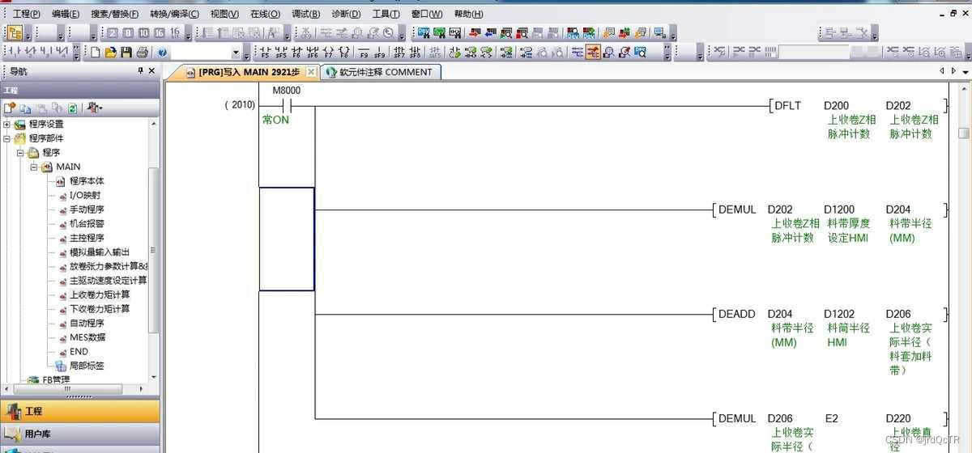Viewport: 972px width, 453px height.
Task: Click the Print icon
Action: point(143,53)
